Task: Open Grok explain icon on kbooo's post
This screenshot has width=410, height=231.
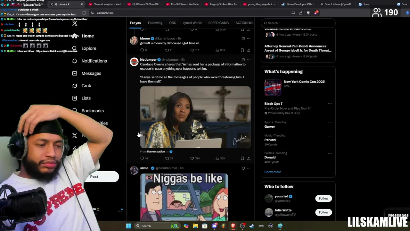Action: pos(243,38)
